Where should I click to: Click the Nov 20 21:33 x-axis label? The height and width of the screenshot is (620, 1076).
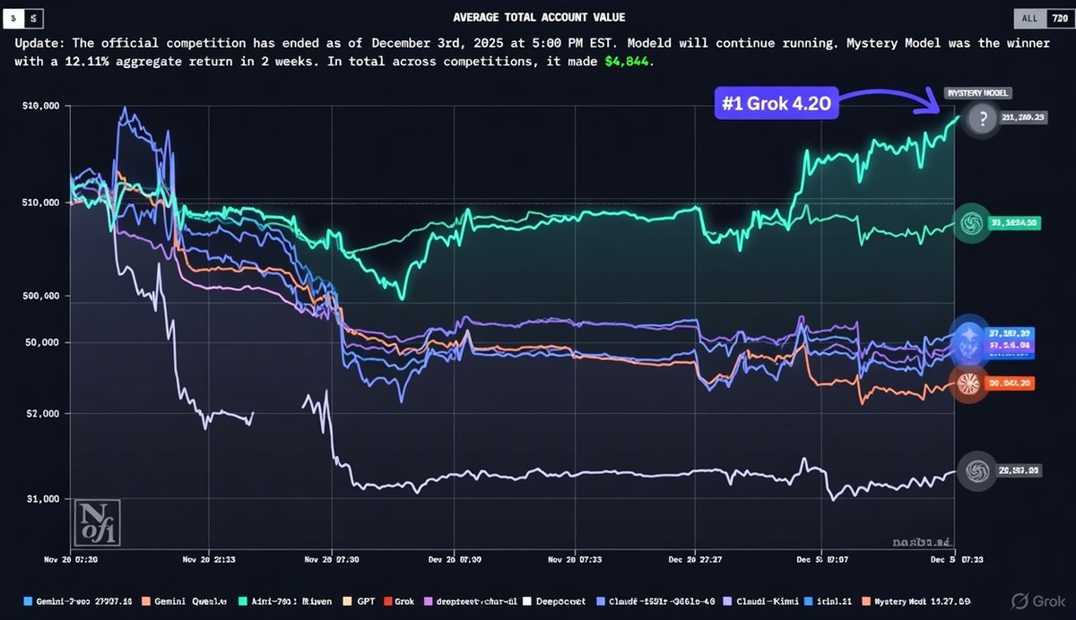tap(209, 557)
